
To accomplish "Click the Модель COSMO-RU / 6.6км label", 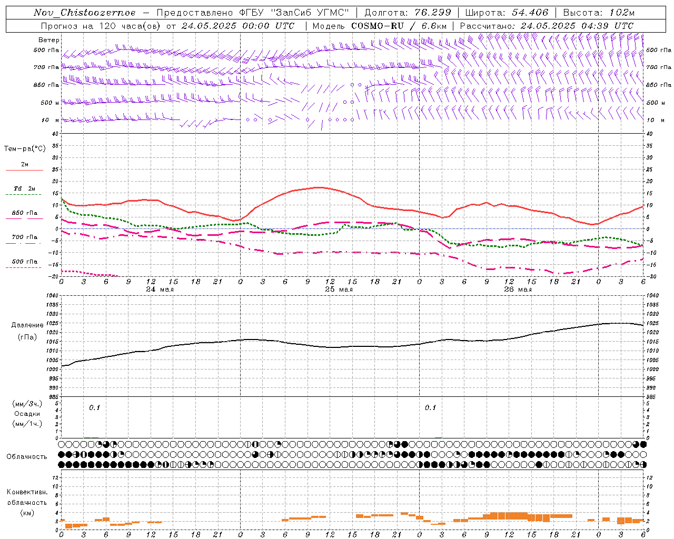I will click(380, 26).
